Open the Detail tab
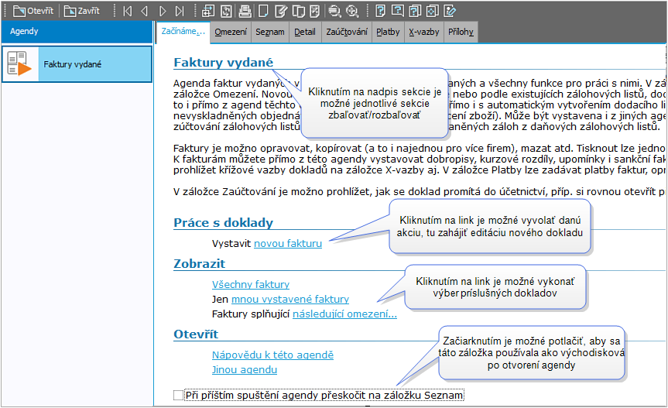Screen dimensions: 668x408 click(x=305, y=32)
